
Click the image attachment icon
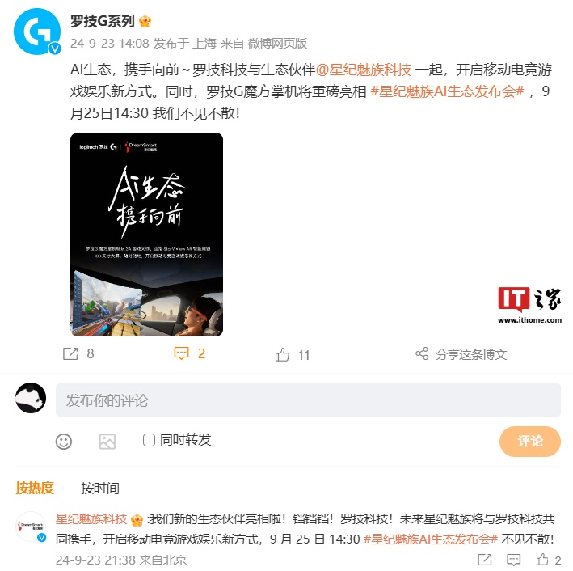tap(107, 442)
